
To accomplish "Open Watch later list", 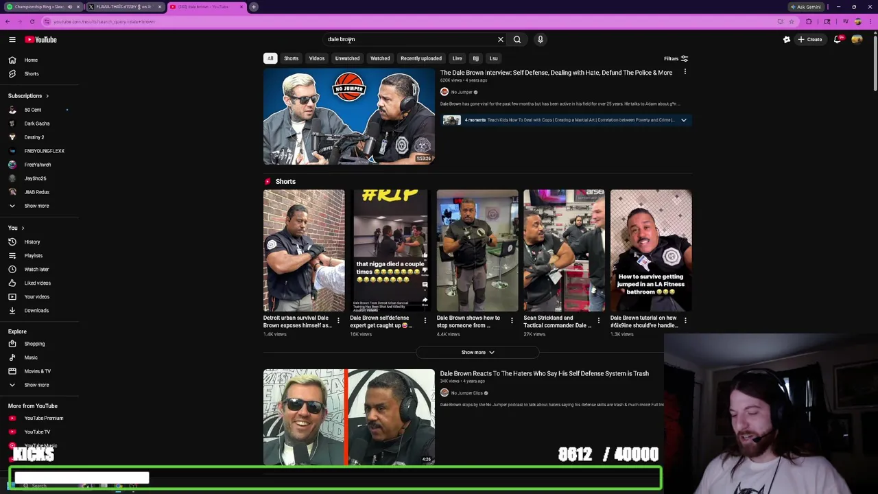I will click(38, 270).
